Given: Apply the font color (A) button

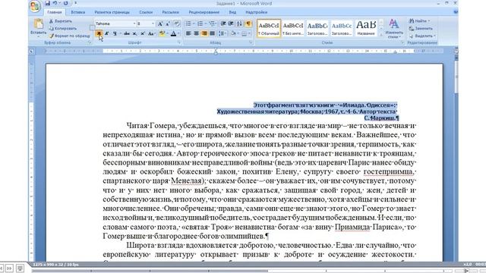Looking at the screenshot, I should (174, 33).
